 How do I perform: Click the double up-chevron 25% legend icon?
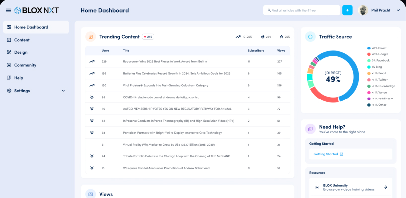coord(281,37)
